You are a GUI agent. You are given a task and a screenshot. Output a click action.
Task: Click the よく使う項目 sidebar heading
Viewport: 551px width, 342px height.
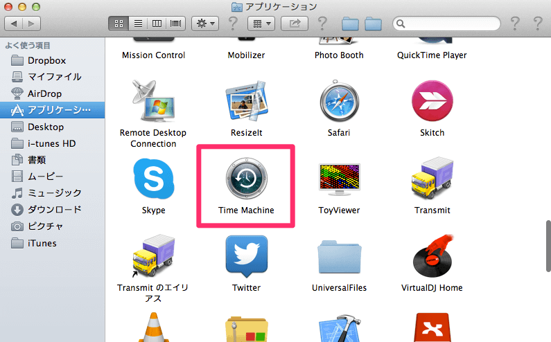coord(28,45)
